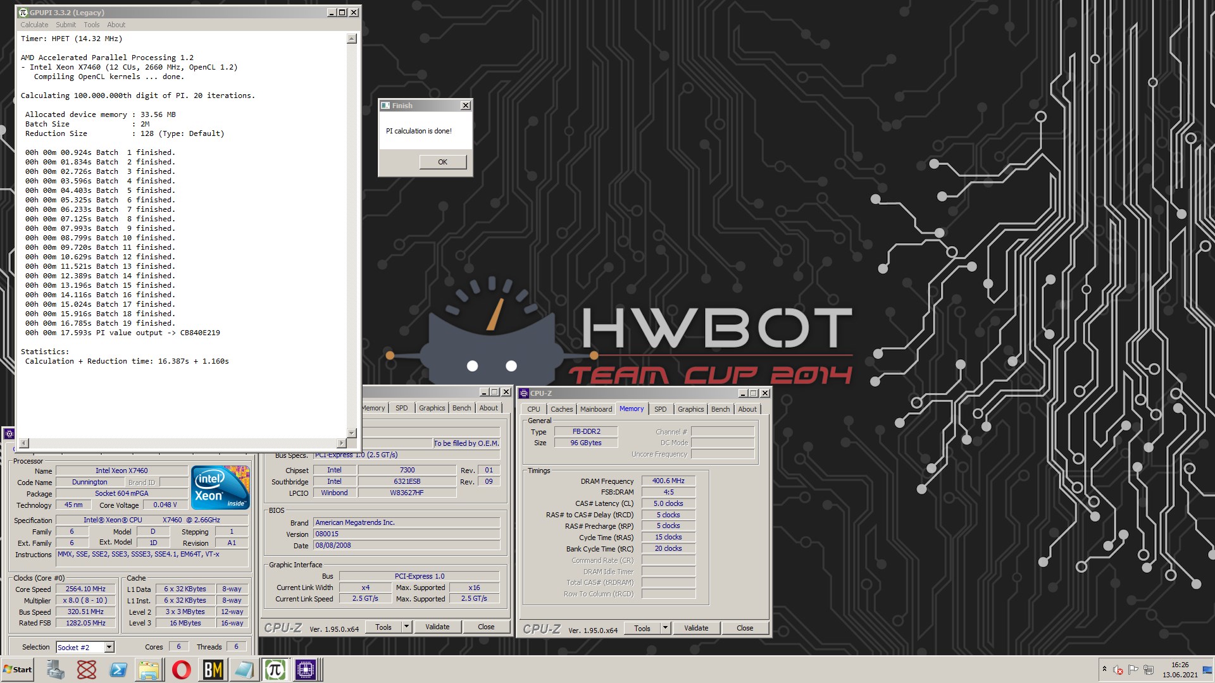The image size is (1215, 683).
Task: Click GPUPI horizontal scrollbar left arrow
Action: click(x=24, y=443)
